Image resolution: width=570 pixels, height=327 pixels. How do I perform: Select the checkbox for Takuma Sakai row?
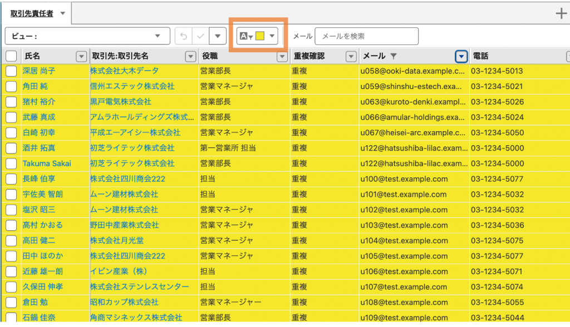(11, 163)
